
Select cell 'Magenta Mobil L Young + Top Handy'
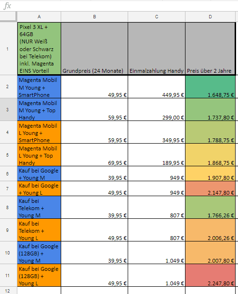click(39, 155)
